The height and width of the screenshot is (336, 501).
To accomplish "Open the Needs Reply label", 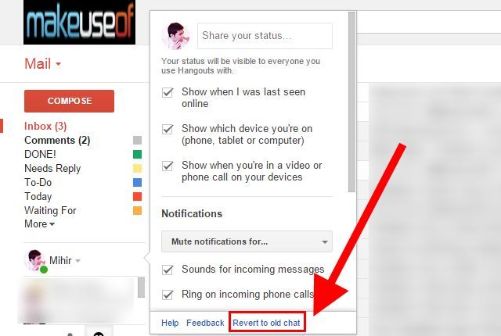I will click(52, 168).
